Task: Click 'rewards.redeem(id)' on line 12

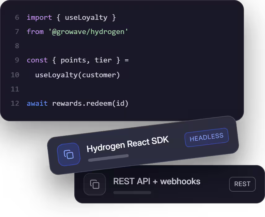Action: point(90,103)
